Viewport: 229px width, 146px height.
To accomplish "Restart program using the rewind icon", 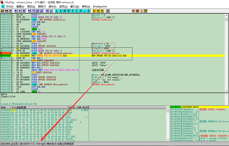I will 6,11.
